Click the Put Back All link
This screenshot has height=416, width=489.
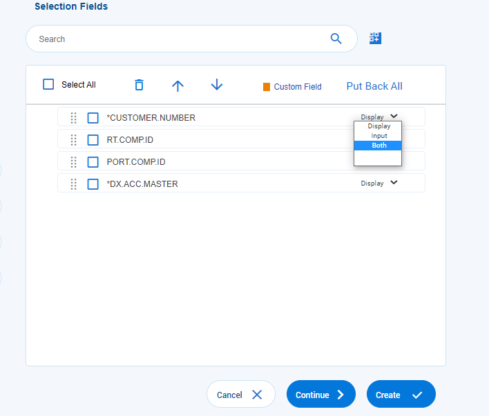(x=374, y=86)
